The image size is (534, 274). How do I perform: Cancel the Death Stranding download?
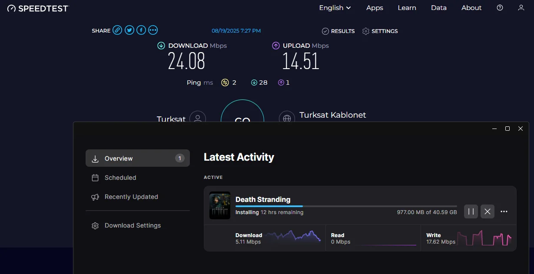[488, 211]
